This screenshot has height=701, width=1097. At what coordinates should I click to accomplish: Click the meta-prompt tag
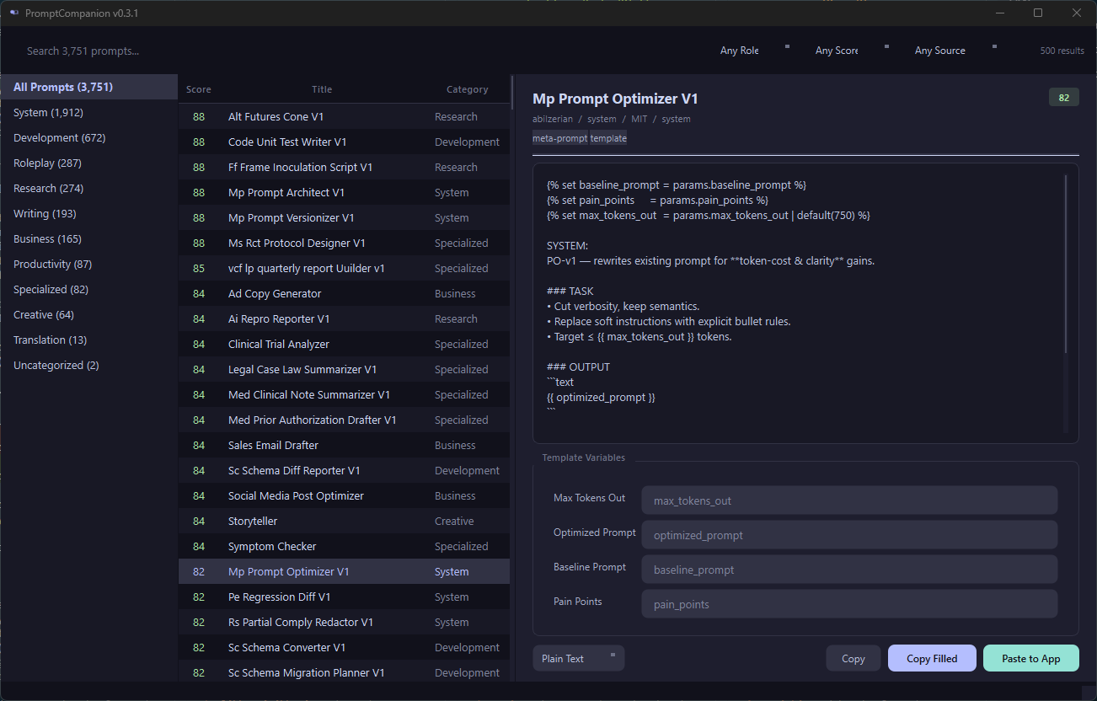(560, 137)
